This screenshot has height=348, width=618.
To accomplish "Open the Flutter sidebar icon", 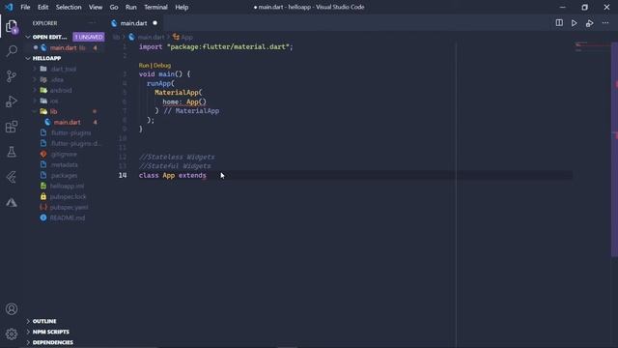I will click(12, 177).
